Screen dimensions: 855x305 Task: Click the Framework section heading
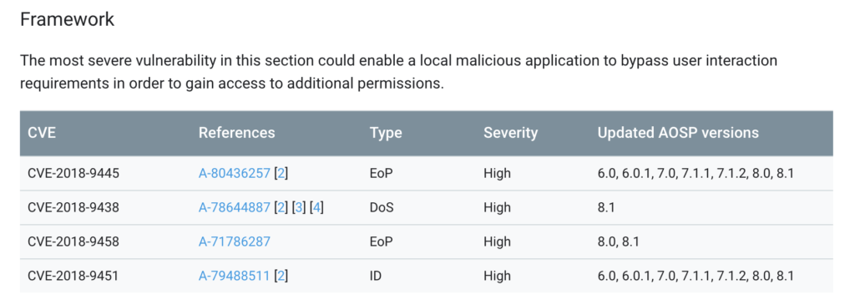click(x=67, y=19)
